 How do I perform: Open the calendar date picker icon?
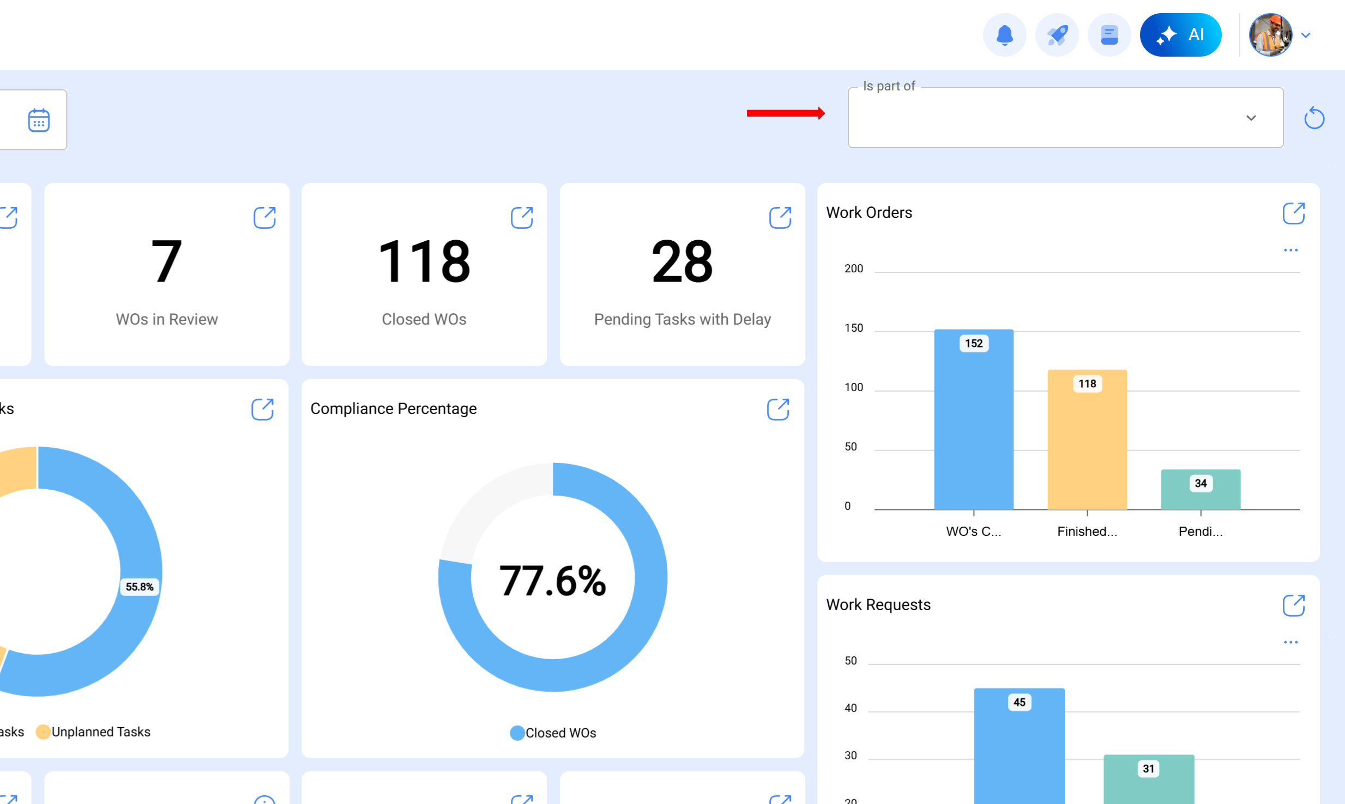point(39,120)
